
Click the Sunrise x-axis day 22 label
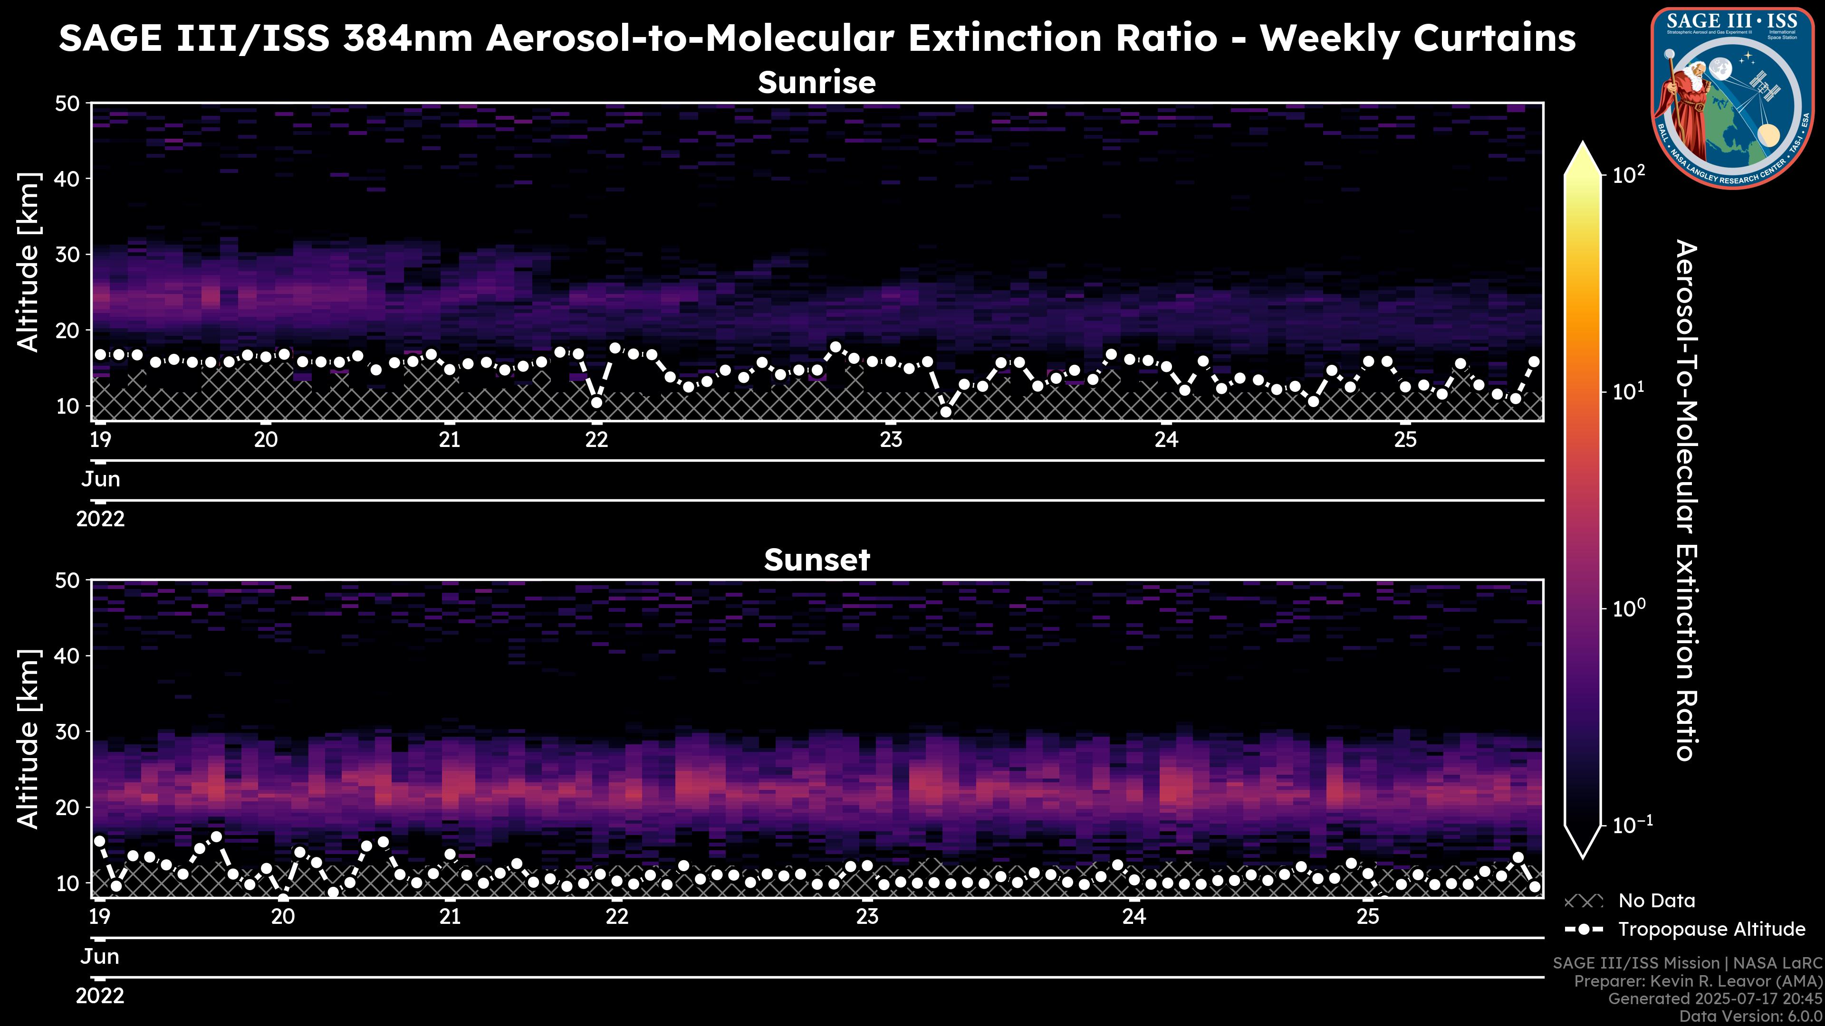coord(596,440)
